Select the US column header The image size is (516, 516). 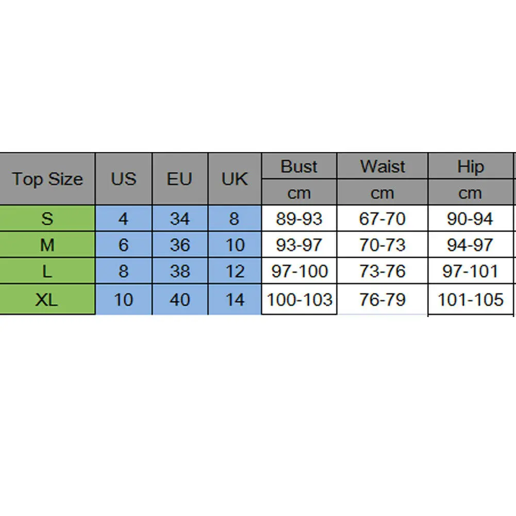[124, 179]
